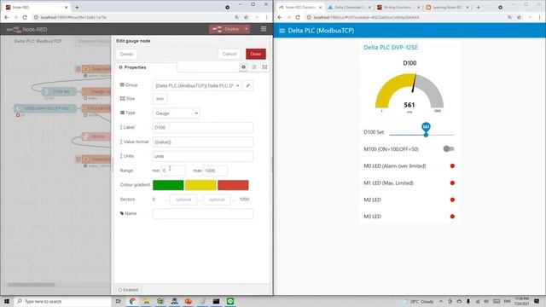The width and height of the screenshot is (546, 307).
Task: Toggle the Enabled state of the node
Action: click(128, 290)
